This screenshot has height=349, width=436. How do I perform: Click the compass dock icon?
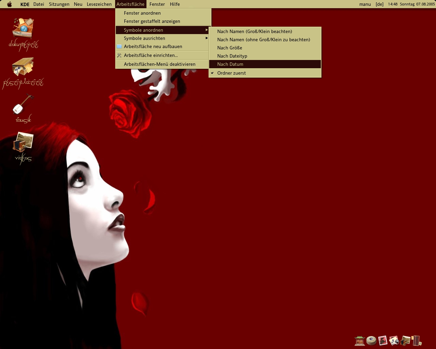point(371,340)
